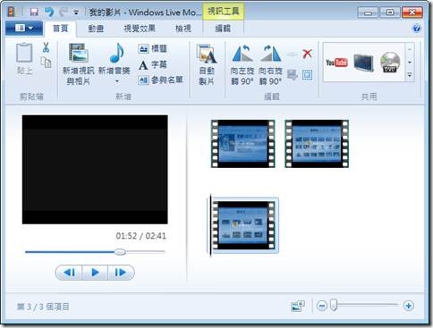
Task: Click the timeline zoom slider handle
Action: point(334,306)
